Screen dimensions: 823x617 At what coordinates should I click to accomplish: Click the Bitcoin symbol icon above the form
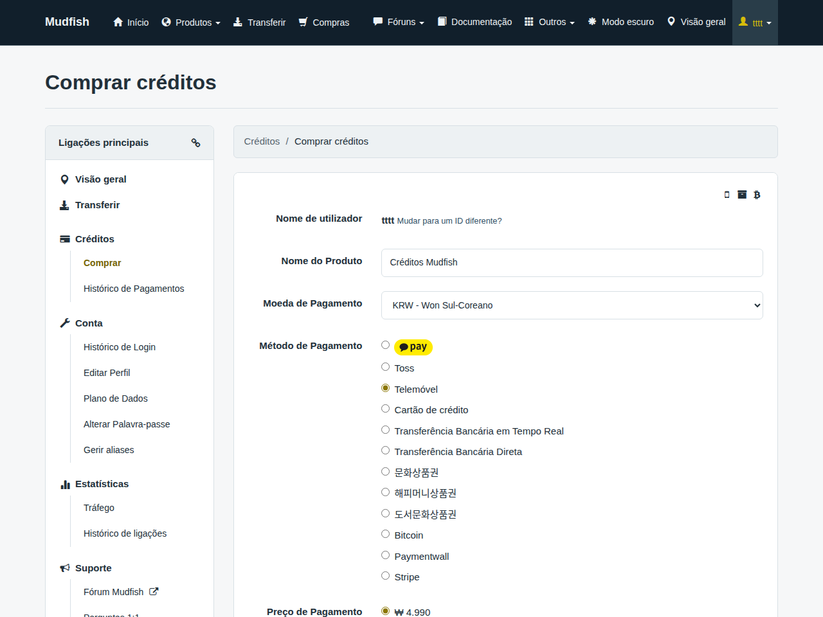tap(757, 195)
